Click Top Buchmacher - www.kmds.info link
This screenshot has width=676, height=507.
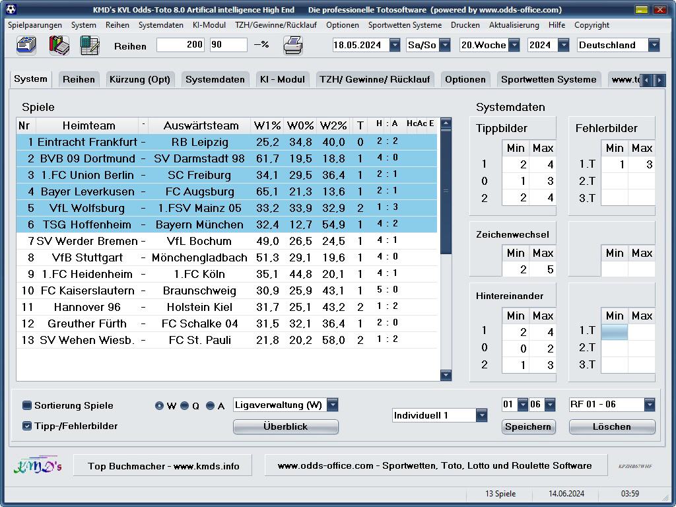click(x=163, y=465)
